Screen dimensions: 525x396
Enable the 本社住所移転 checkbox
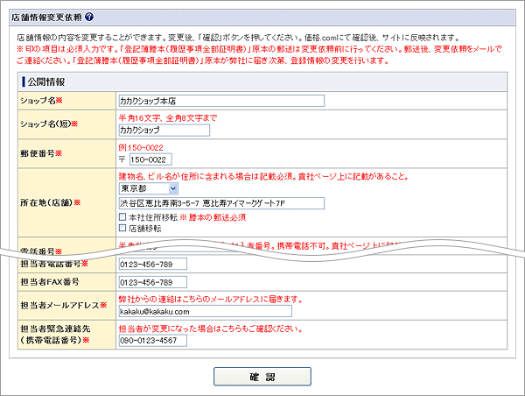pos(122,216)
